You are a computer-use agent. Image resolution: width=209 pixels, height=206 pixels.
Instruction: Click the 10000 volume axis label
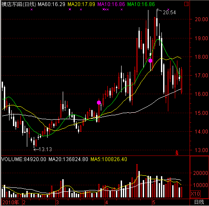pyautogui.click(x=200, y=185)
